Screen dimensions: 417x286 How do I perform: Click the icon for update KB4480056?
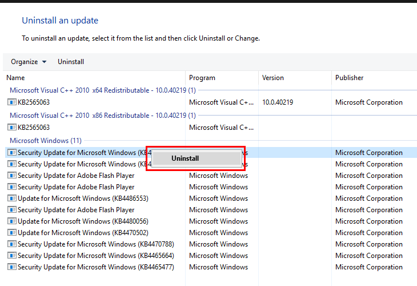(x=11, y=221)
